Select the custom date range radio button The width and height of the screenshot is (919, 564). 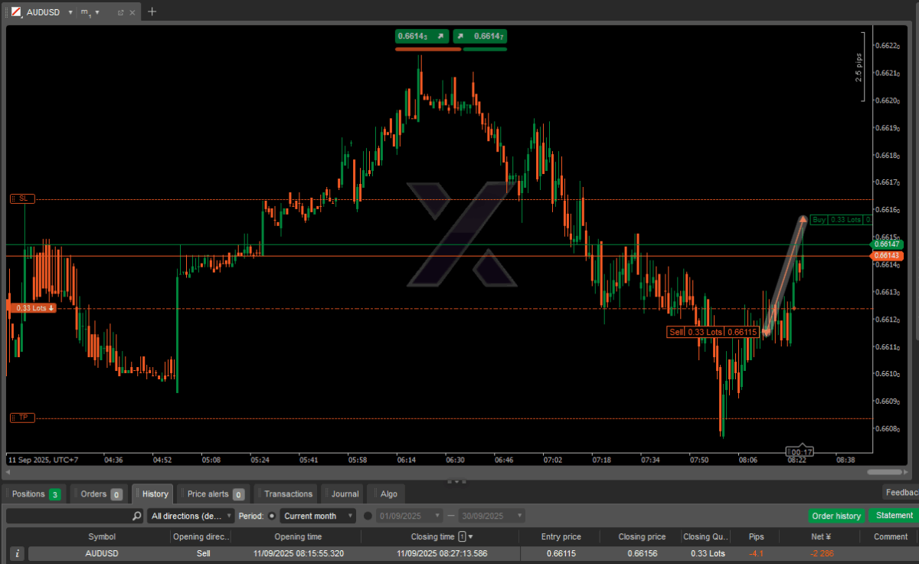coord(368,516)
